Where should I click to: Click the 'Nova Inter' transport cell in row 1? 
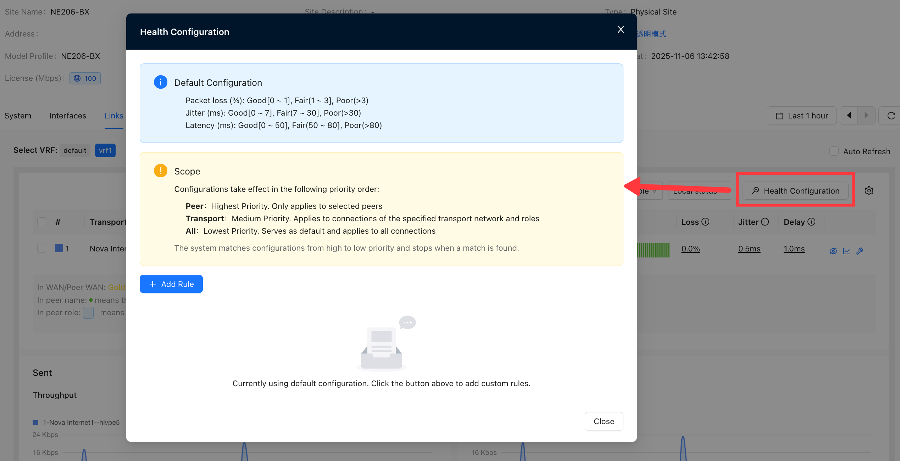[108, 249]
